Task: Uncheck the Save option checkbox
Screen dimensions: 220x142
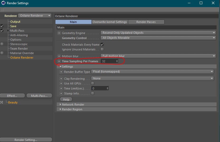Action: click(2, 26)
